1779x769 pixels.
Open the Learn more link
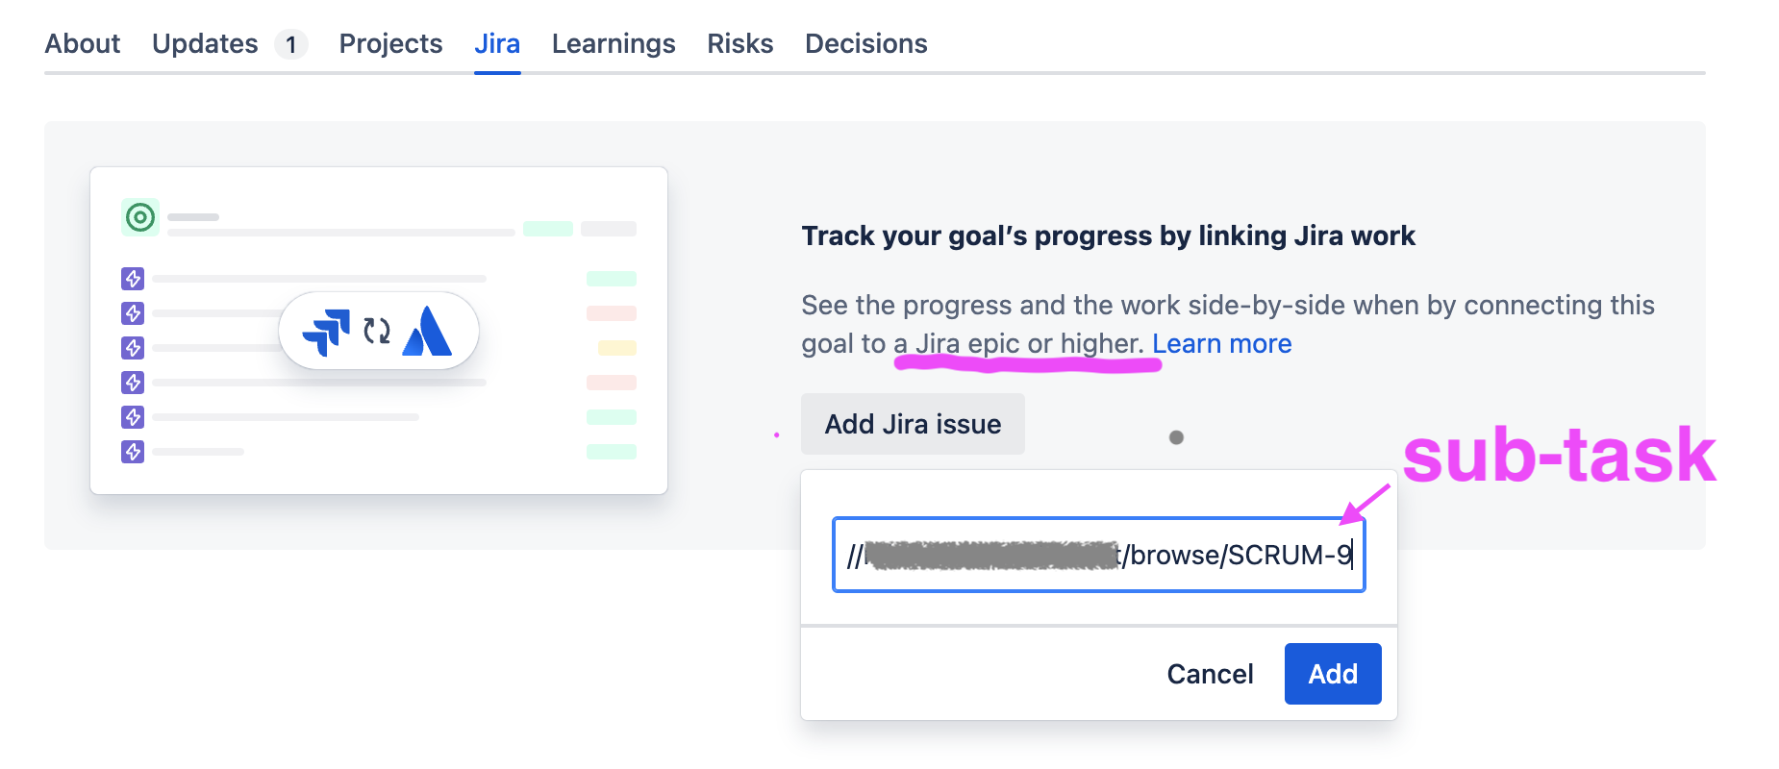click(1221, 343)
